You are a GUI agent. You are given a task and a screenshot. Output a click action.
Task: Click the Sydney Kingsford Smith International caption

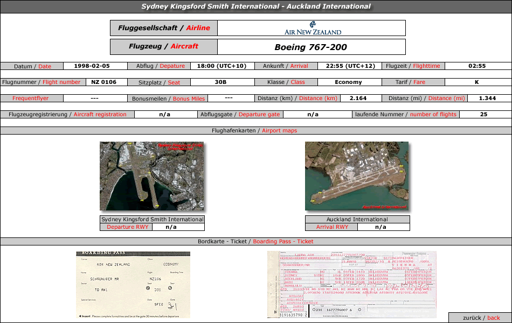coord(152,219)
